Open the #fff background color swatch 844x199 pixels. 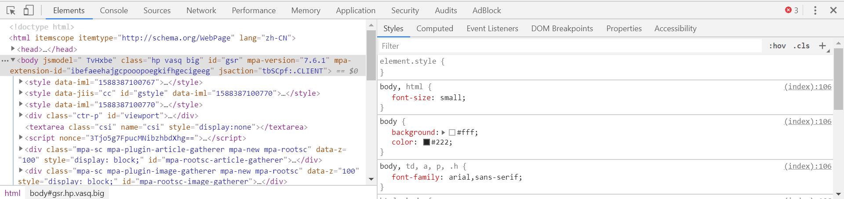(452, 132)
